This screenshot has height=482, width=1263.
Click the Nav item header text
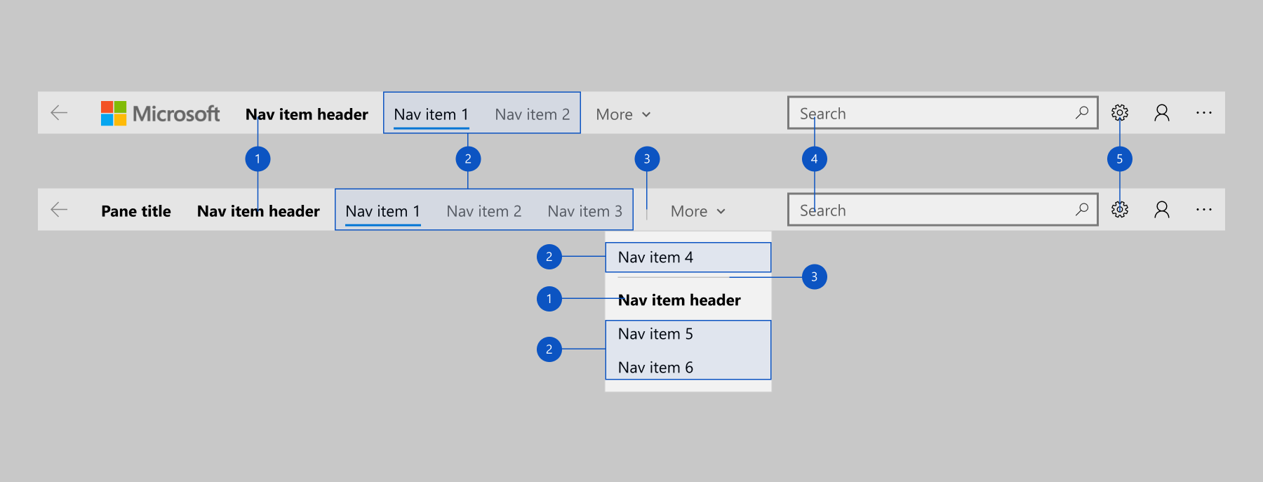[x=307, y=114]
